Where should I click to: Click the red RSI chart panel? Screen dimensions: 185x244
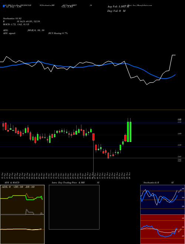click(x=162, y=229)
